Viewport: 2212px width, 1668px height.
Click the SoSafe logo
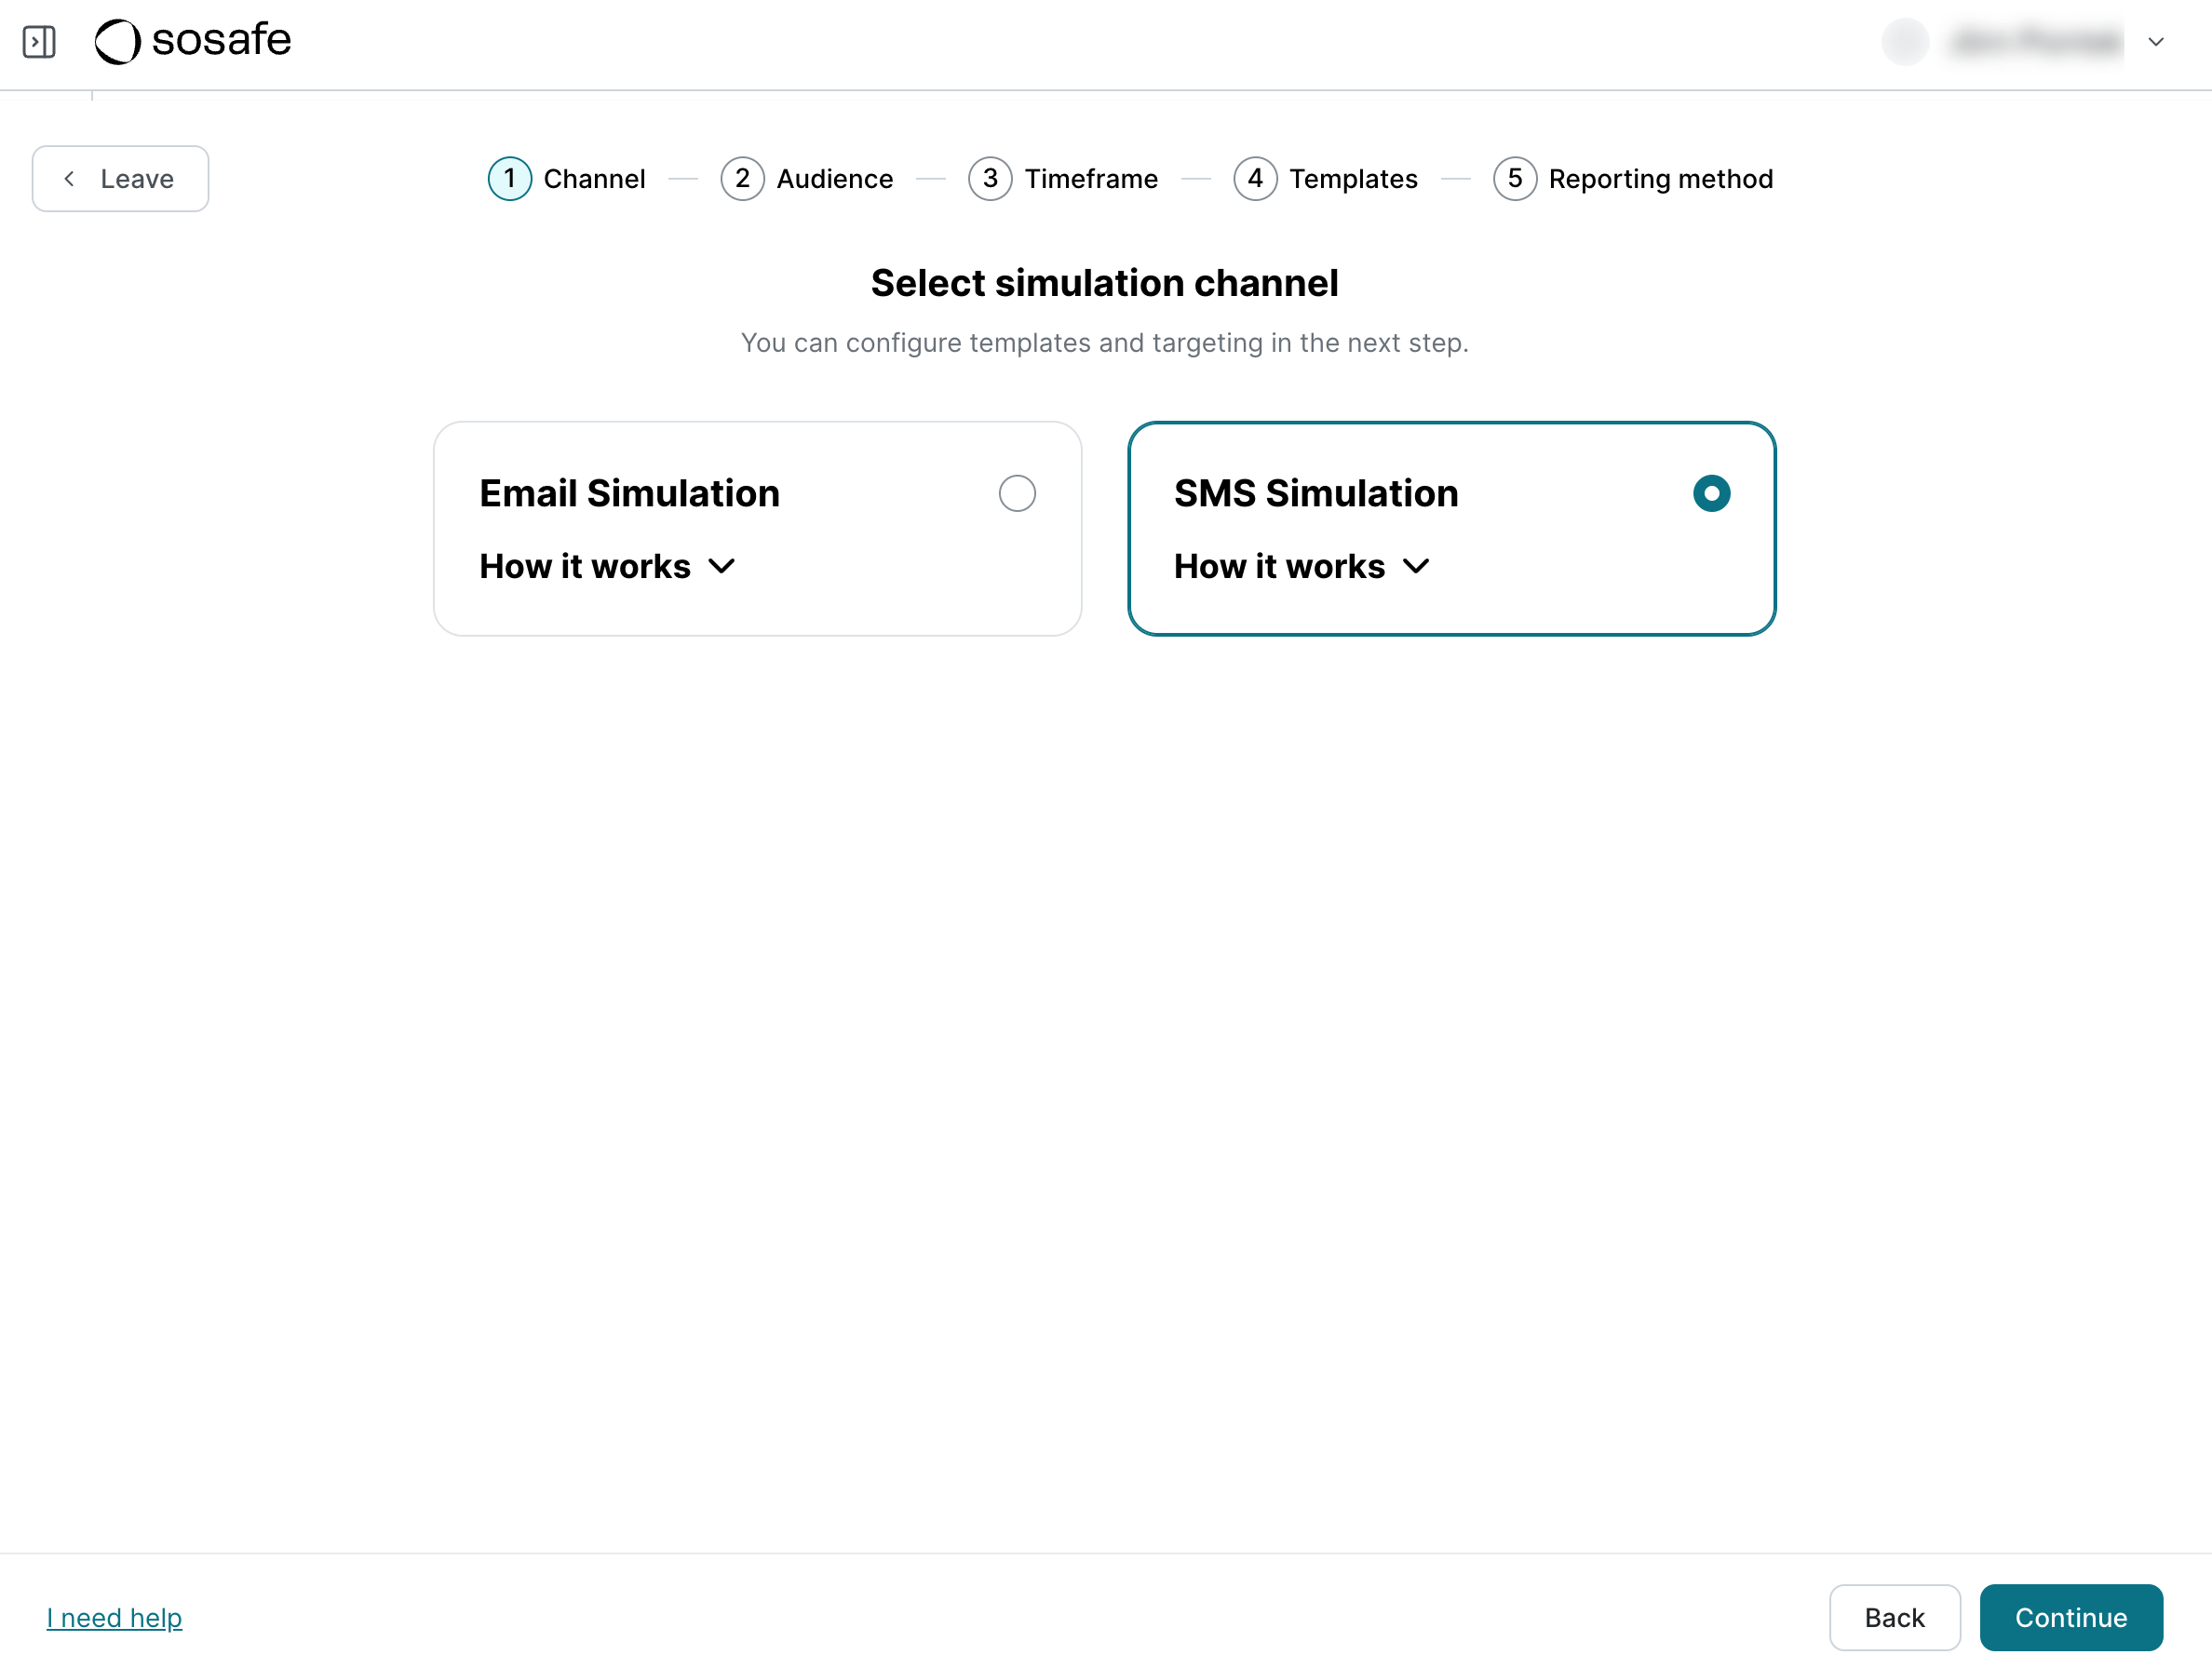pyautogui.click(x=193, y=41)
